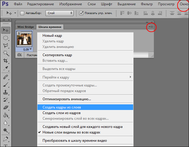Uncheck Показать упр. элем. checkbox
The width and height of the screenshot is (189, 147).
point(81,13)
